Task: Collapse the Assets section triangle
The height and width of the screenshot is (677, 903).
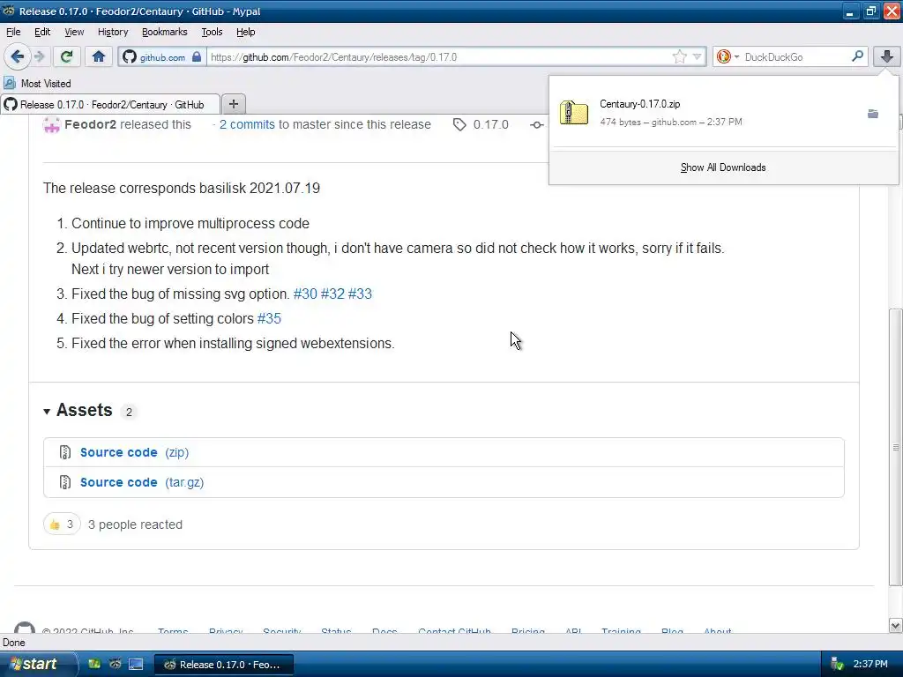Action: 47,411
